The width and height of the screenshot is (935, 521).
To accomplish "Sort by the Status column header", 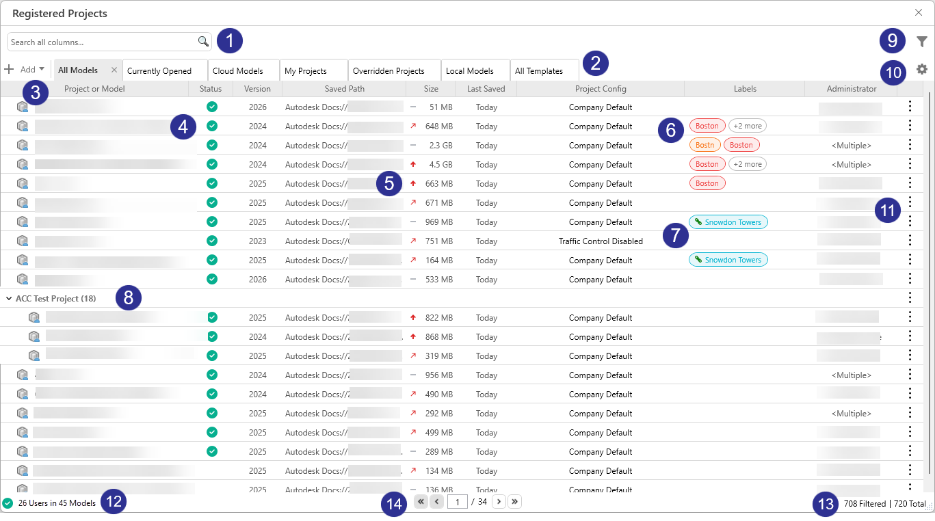I will (x=211, y=89).
